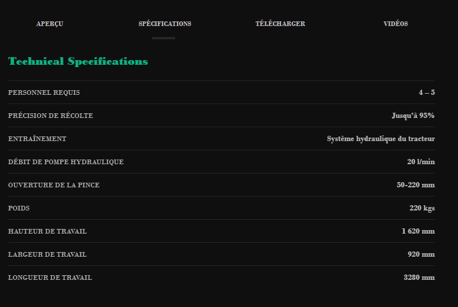Click the DÉBIT DE POMPE HYDRAULIQUE label
The width and height of the screenshot is (458, 307).
tap(66, 162)
